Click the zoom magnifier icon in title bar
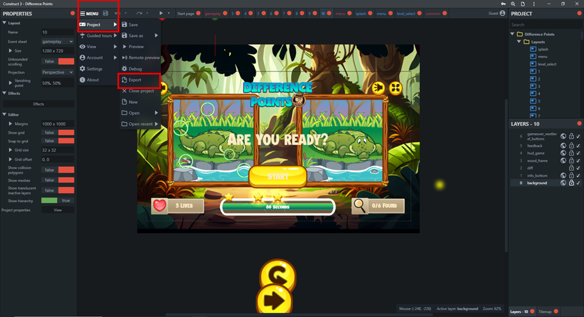584x317 pixels. pos(513,4)
